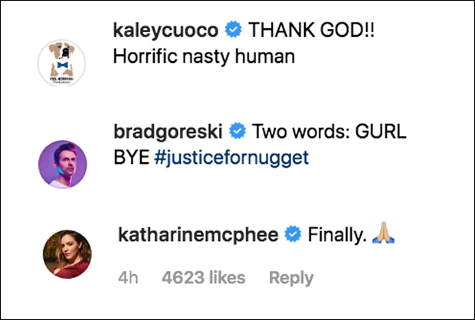View the 4623 likes list
This screenshot has width=475, height=320.
[x=203, y=277]
